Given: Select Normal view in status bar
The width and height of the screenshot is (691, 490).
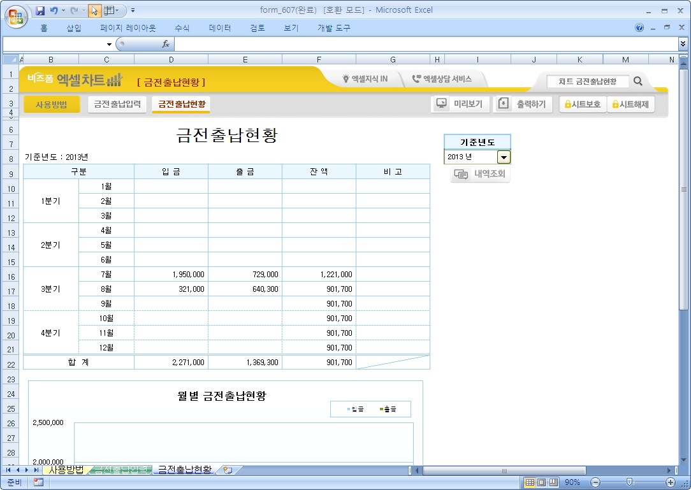Looking at the screenshot, I should [530, 482].
